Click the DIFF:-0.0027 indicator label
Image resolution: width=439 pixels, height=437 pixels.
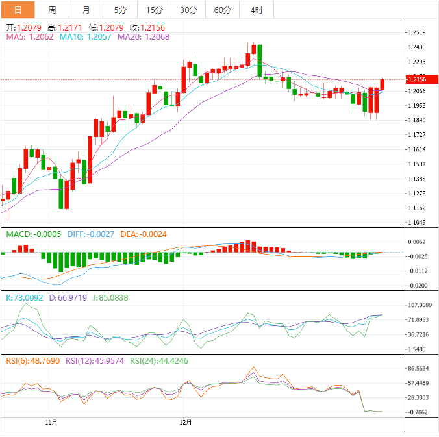click(x=91, y=234)
